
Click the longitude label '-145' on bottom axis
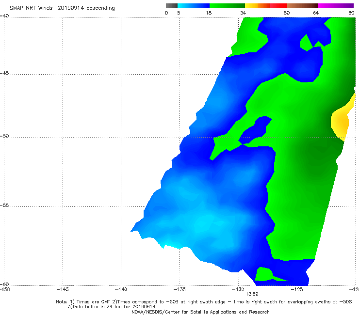[63, 289]
